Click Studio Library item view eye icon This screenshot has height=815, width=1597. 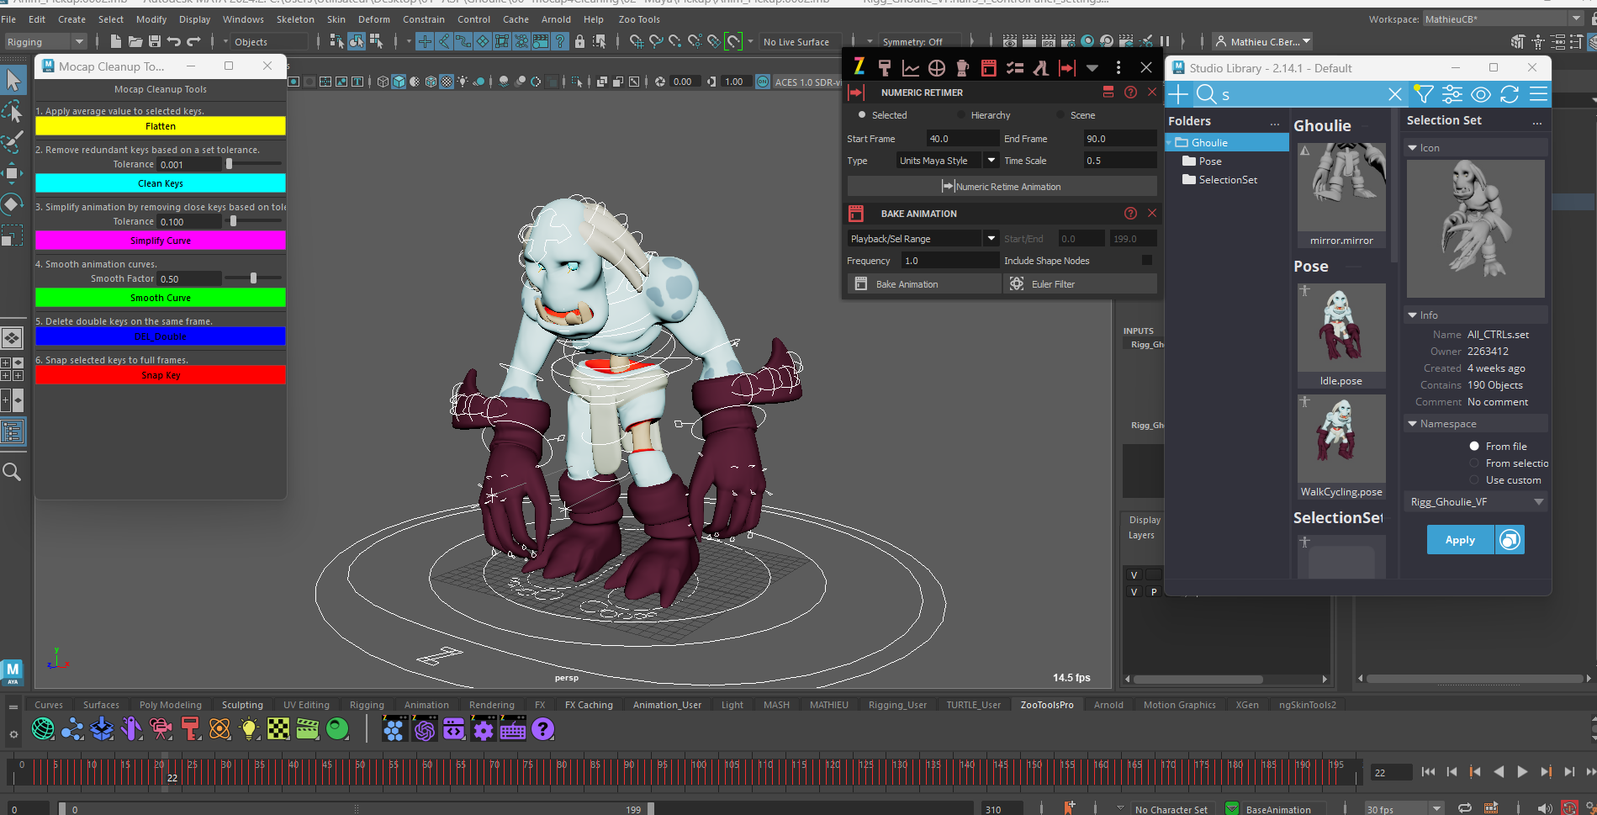[x=1481, y=94]
